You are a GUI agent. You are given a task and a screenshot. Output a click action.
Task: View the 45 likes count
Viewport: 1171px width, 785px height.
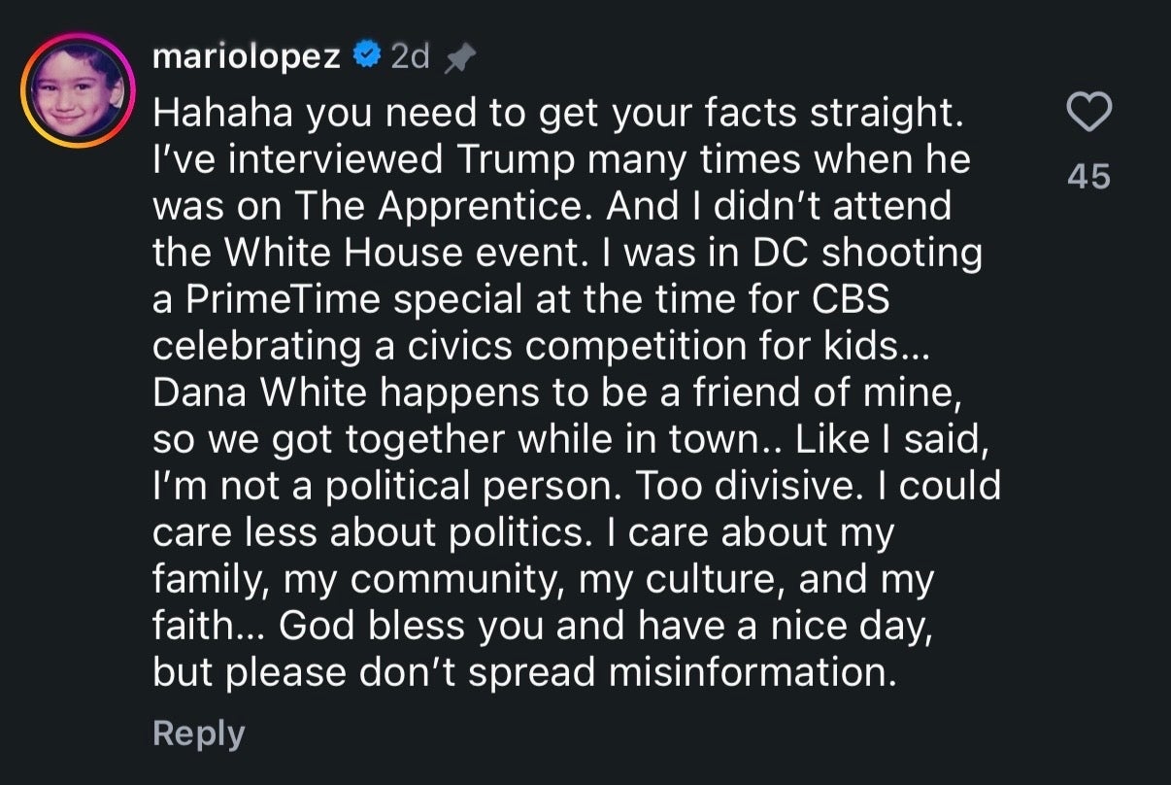(1088, 177)
